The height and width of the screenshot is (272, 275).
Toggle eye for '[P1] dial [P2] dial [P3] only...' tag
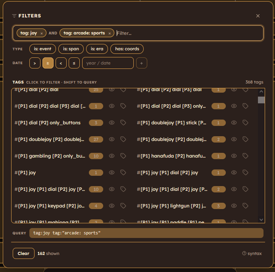[x=234, y=106]
